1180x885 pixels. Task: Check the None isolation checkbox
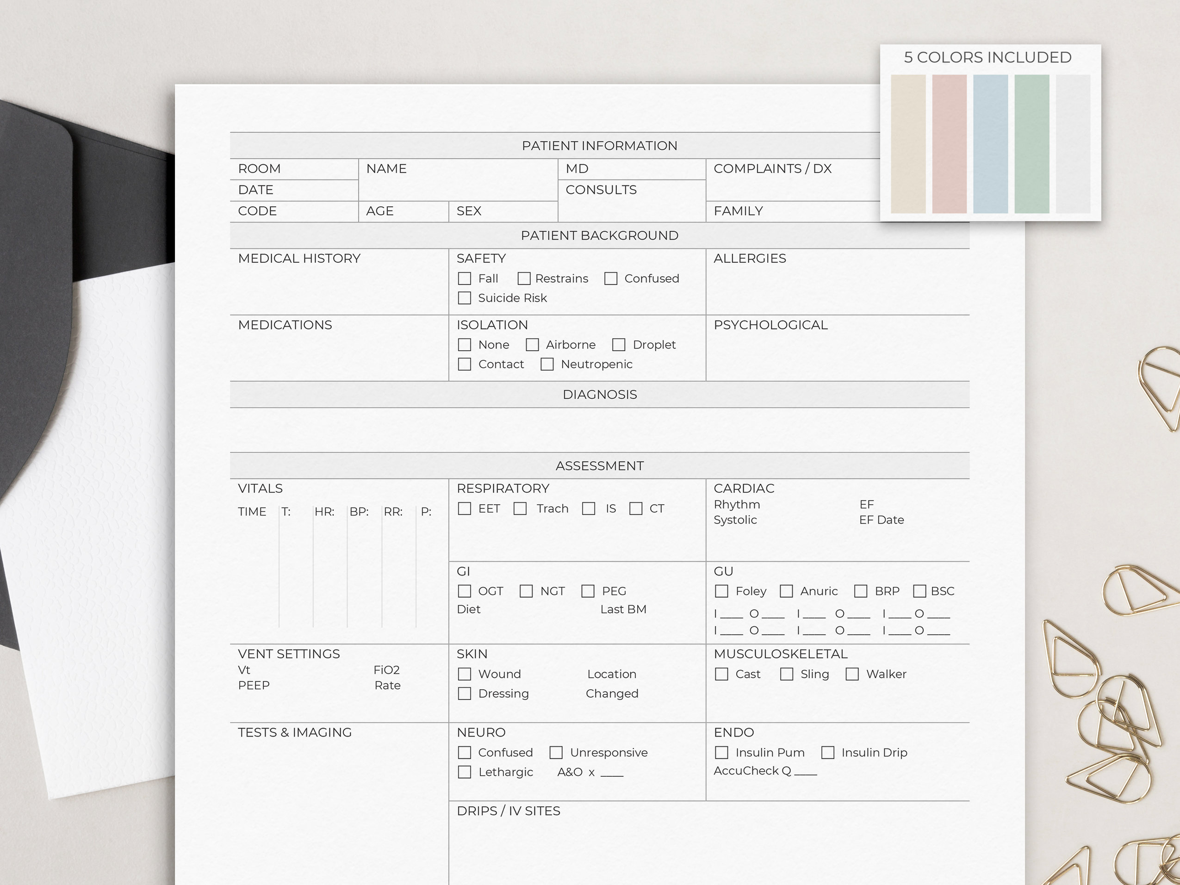(x=465, y=345)
